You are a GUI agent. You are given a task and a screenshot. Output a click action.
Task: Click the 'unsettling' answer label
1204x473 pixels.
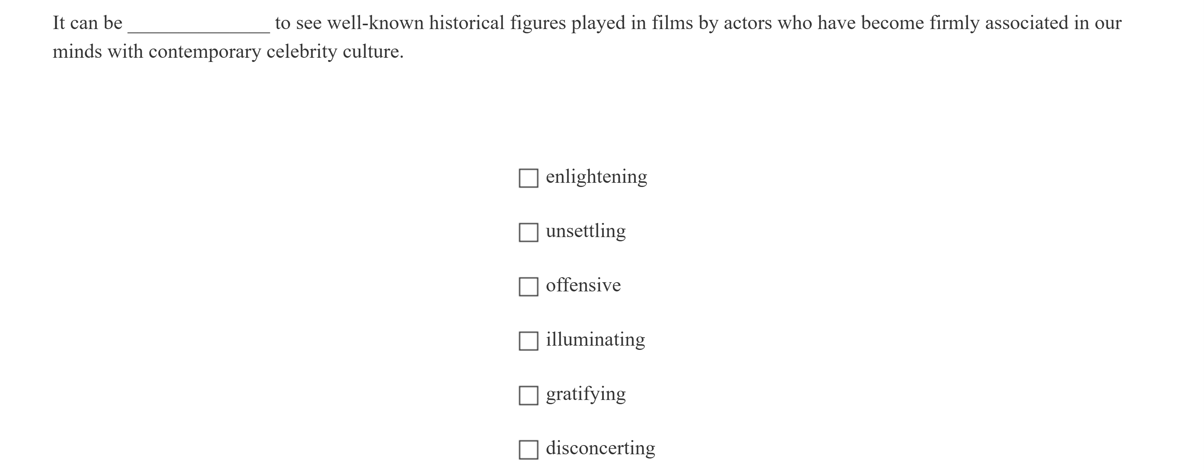point(586,231)
